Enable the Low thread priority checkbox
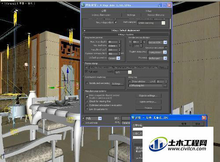 pyautogui.click(x=87, y=109)
